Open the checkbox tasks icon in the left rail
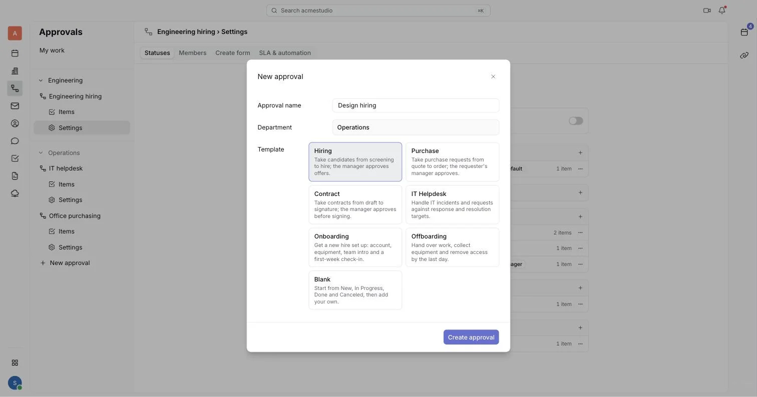Screen dimensions: 757x397 pyautogui.click(x=15, y=158)
